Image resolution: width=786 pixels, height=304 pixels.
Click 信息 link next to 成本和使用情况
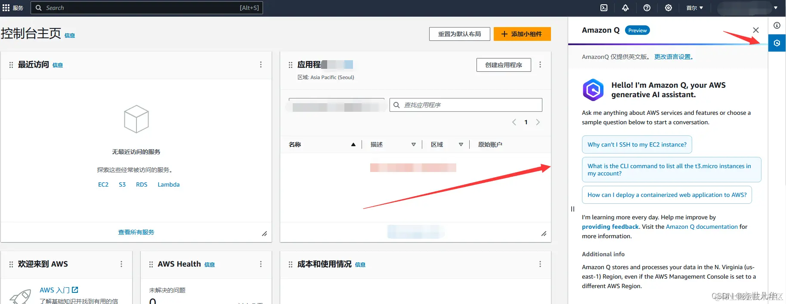click(360, 265)
